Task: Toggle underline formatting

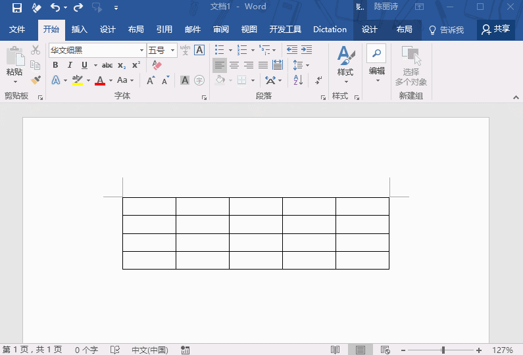Action: pos(84,65)
